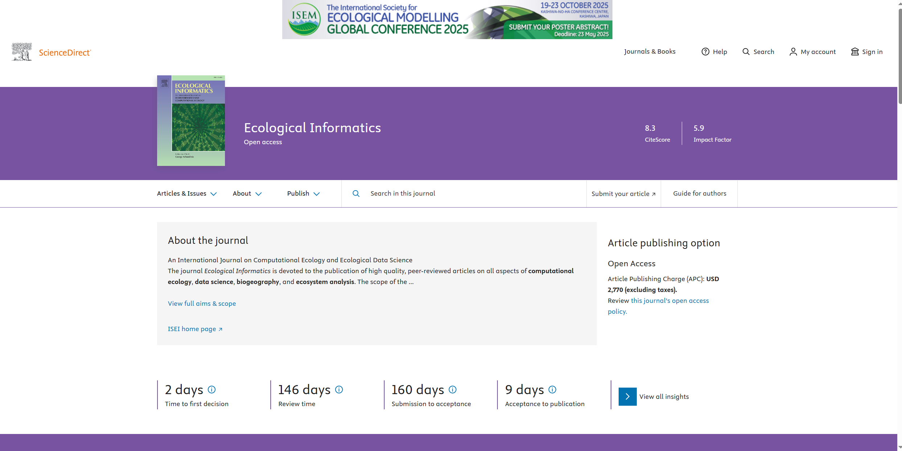The width and height of the screenshot is (902, 451).
Task: Follow the ISEI home page link
Action: (195, 329)
